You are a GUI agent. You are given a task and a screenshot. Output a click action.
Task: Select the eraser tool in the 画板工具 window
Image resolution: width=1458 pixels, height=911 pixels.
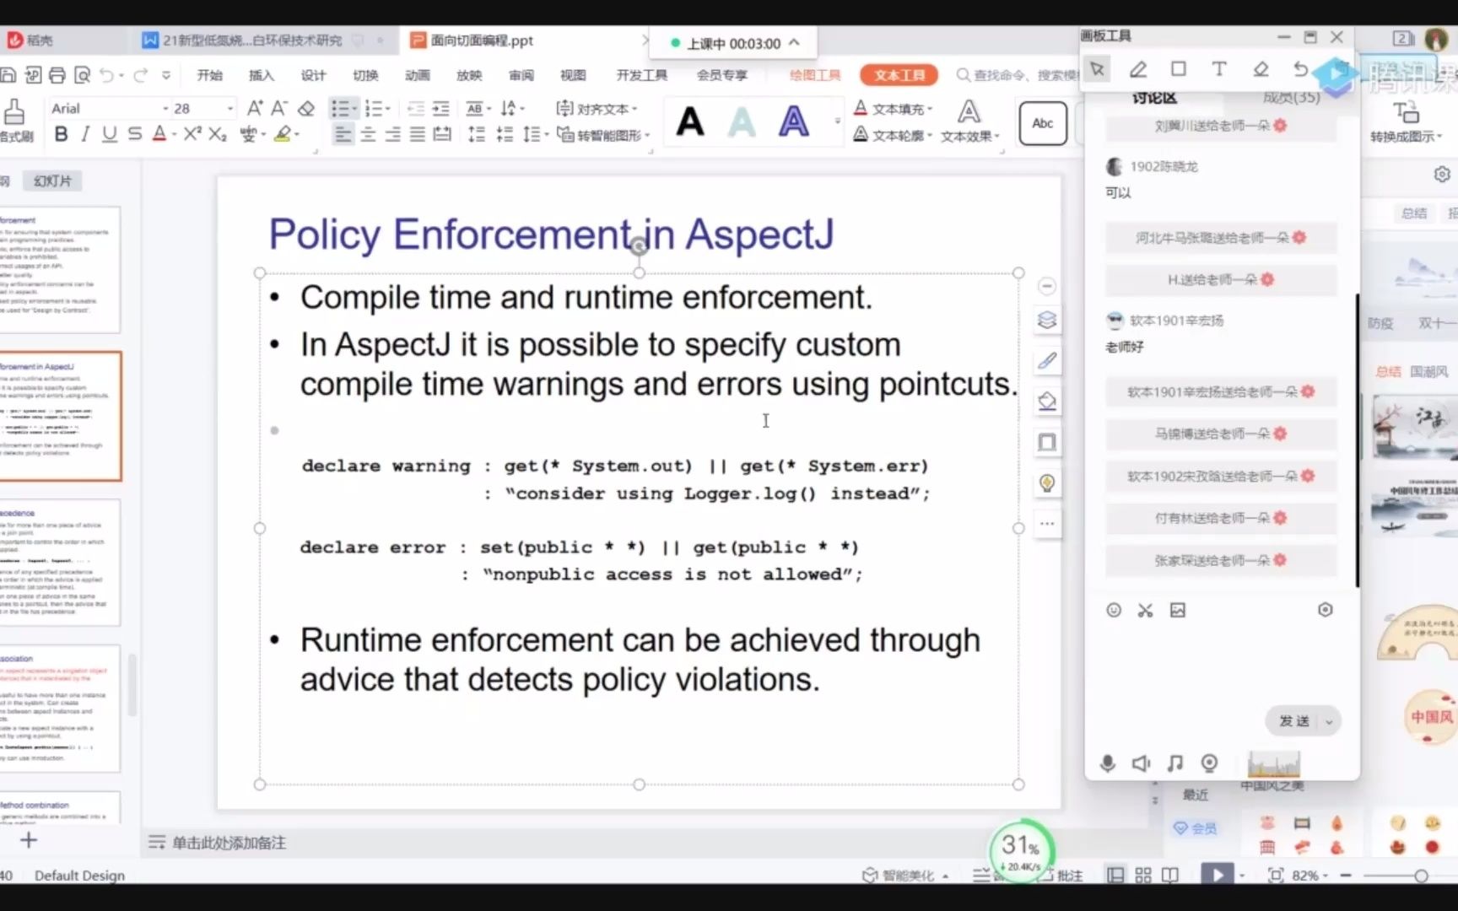click(x=1261, y=69)
